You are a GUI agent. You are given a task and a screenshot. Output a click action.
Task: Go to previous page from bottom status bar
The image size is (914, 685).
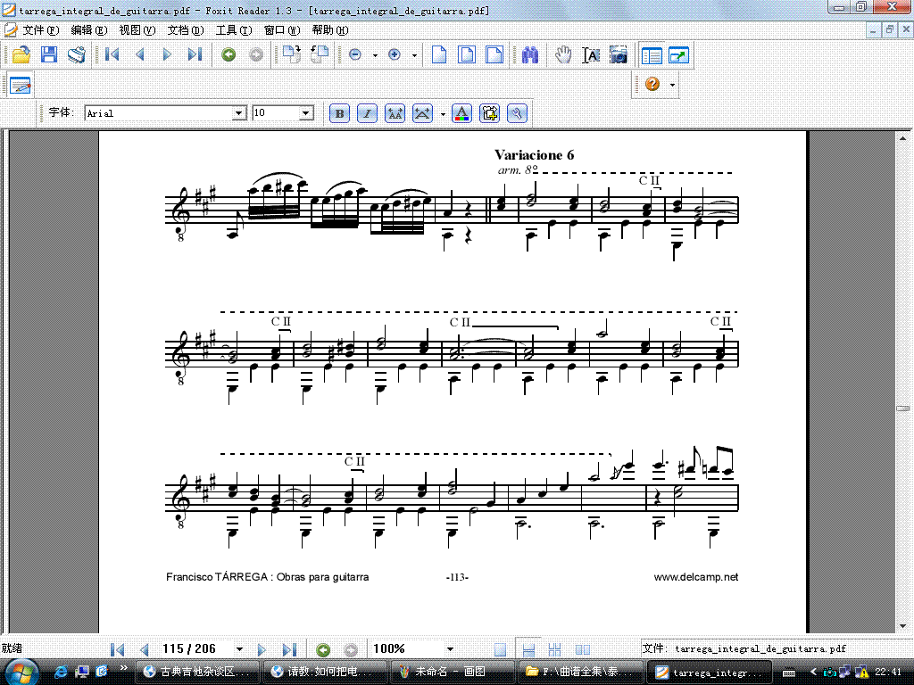click(x=145, y=649)
